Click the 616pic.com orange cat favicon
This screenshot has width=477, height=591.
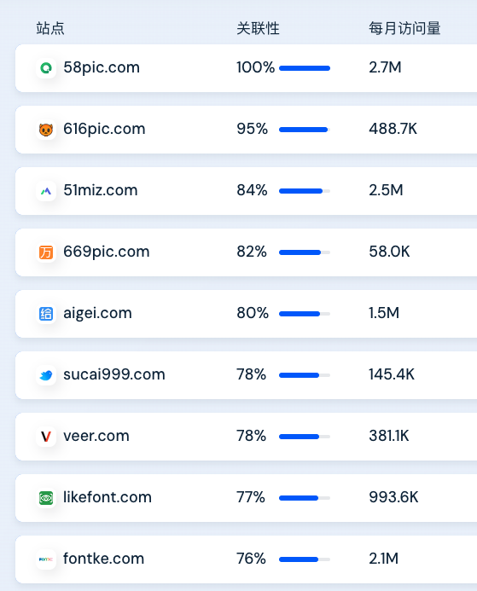click(46, 130)
